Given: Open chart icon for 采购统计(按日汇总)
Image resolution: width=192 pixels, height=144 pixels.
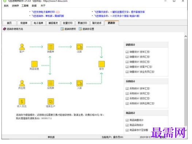Looking at the screenshot, I should (x=127, y=99).
